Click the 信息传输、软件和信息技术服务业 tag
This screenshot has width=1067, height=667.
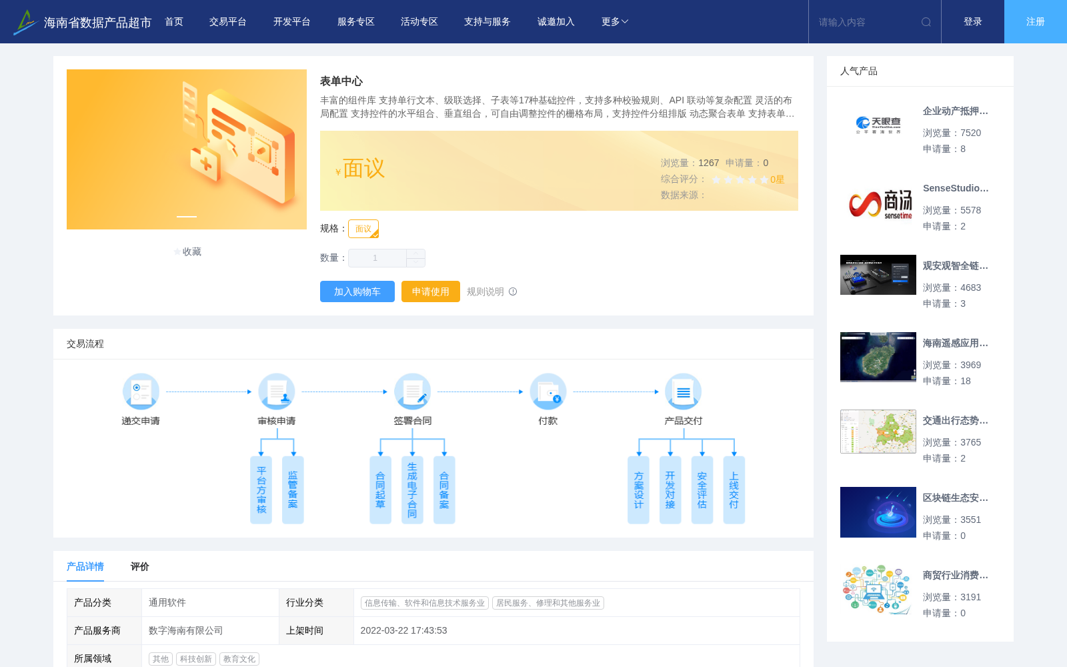[x=425, y=603]
